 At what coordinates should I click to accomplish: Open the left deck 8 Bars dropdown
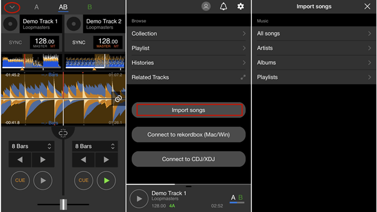[31, 146]
